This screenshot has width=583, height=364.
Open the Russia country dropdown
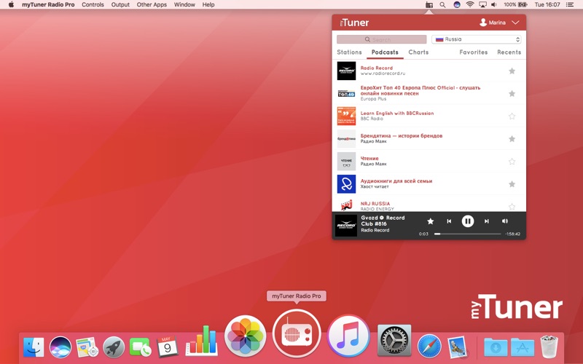pos(477,39)
